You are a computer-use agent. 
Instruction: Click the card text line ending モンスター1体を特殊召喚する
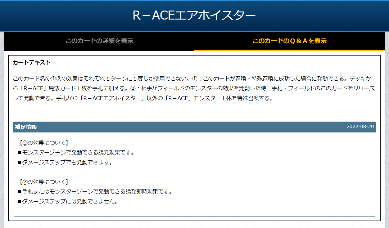(x=143, y=98)
